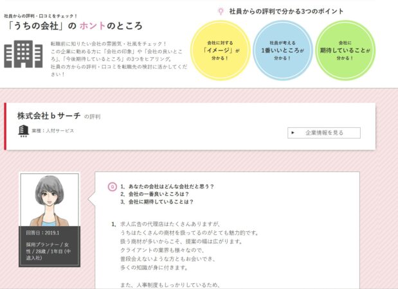The image size is (398, 289).
Task: Click the intro text 転職前に知りたい会社の雰囲気
Action: pyautogui.click(x=109, y=44)
